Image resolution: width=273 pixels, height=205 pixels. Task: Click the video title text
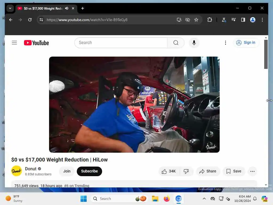[59, 160]
